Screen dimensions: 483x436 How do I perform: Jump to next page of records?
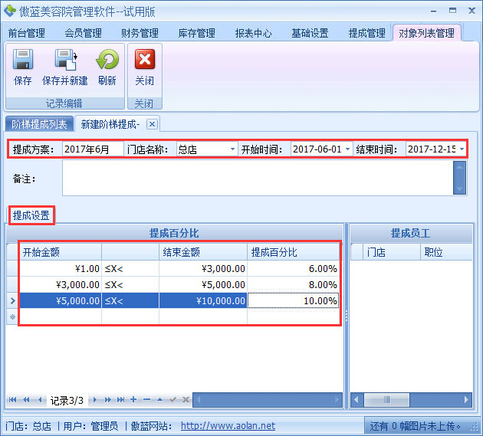point(107,400)
